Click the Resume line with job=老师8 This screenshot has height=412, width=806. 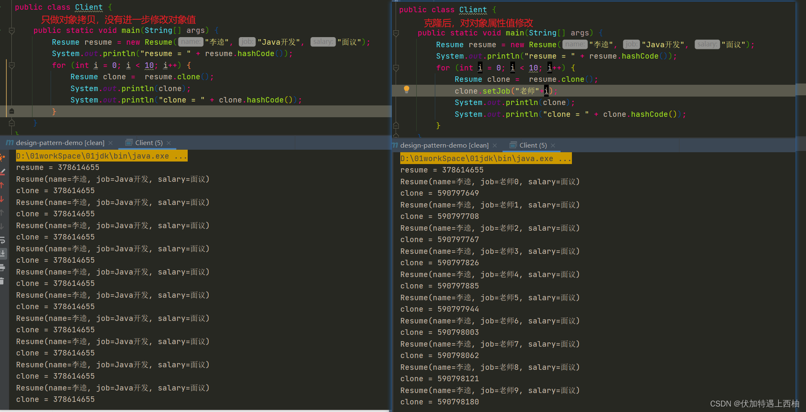pos(490,367)
